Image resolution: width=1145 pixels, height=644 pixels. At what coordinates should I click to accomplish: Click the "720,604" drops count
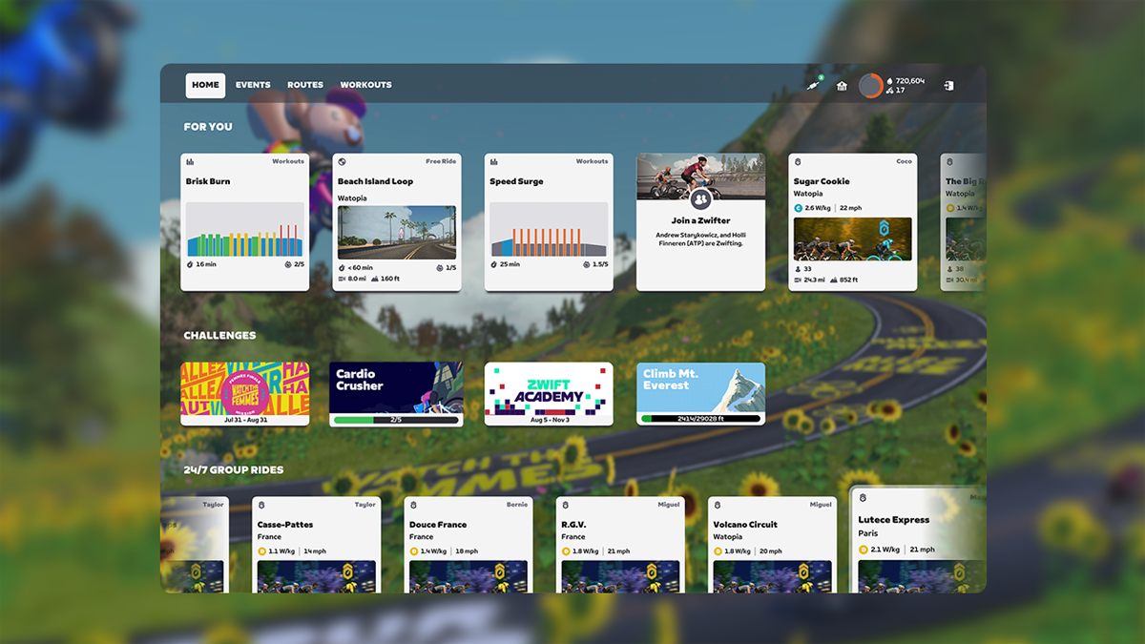pos(910,81)
